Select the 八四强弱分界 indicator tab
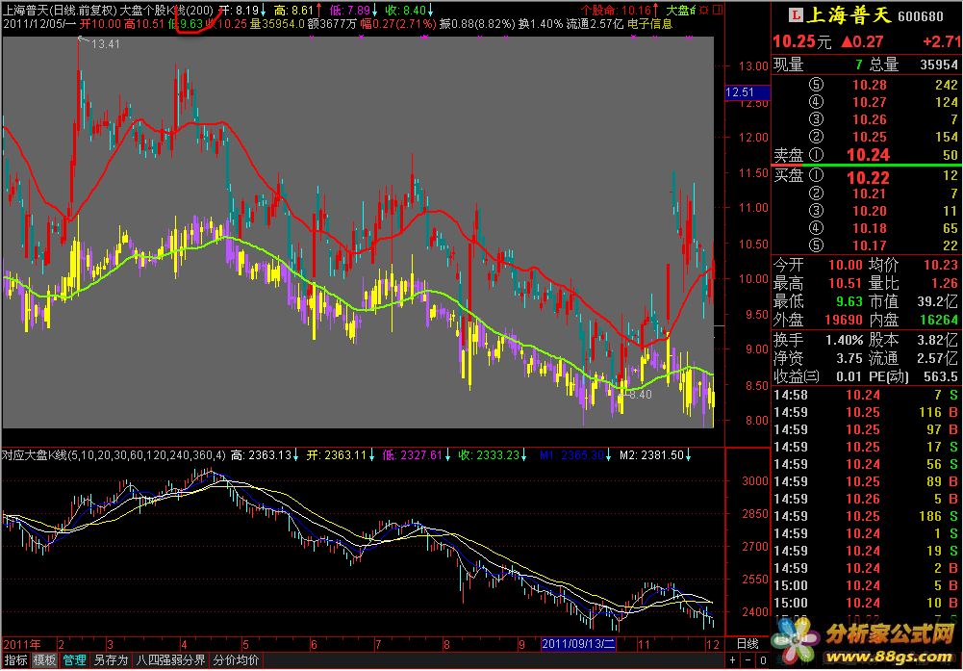 coord(170,660)
